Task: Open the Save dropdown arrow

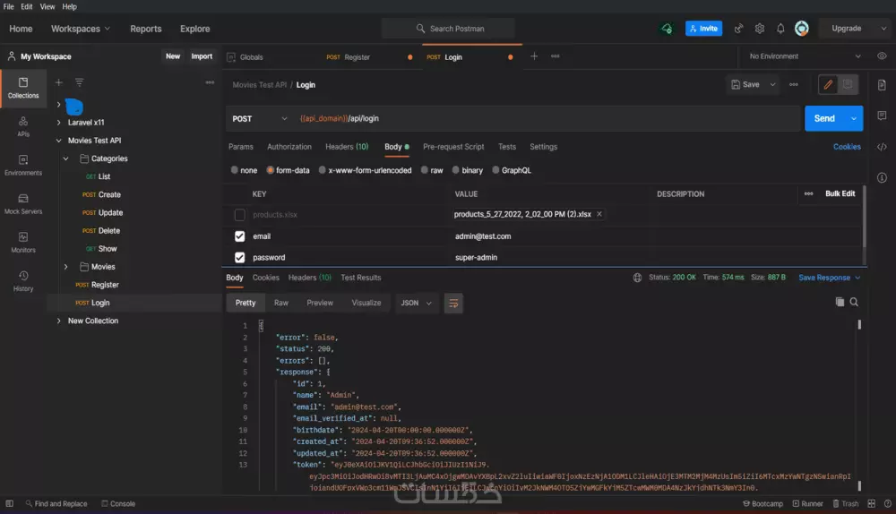Action: coord(772,84)
